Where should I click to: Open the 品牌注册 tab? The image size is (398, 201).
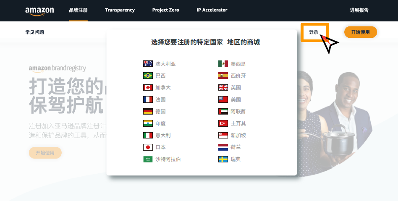click(78, 10)
